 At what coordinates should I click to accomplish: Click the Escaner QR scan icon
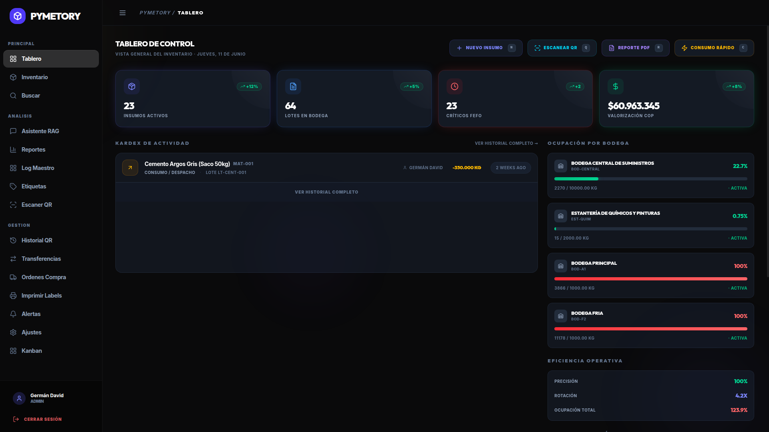(x=13, y=205)
